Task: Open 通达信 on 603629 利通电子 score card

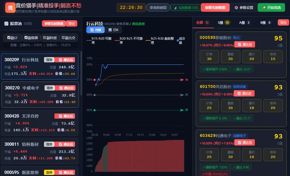Action: (245, 142)
